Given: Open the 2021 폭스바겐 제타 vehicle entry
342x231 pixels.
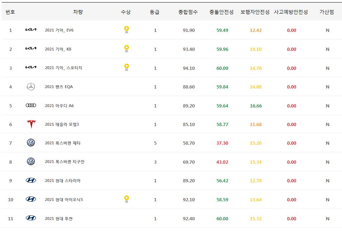Looking at the screenshot, I should [62, 143].
